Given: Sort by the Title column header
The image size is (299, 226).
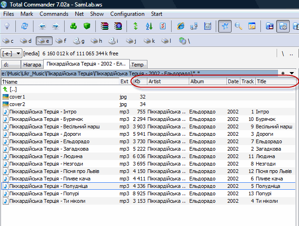Looking at the screenshot, I should tap(276, 82).
